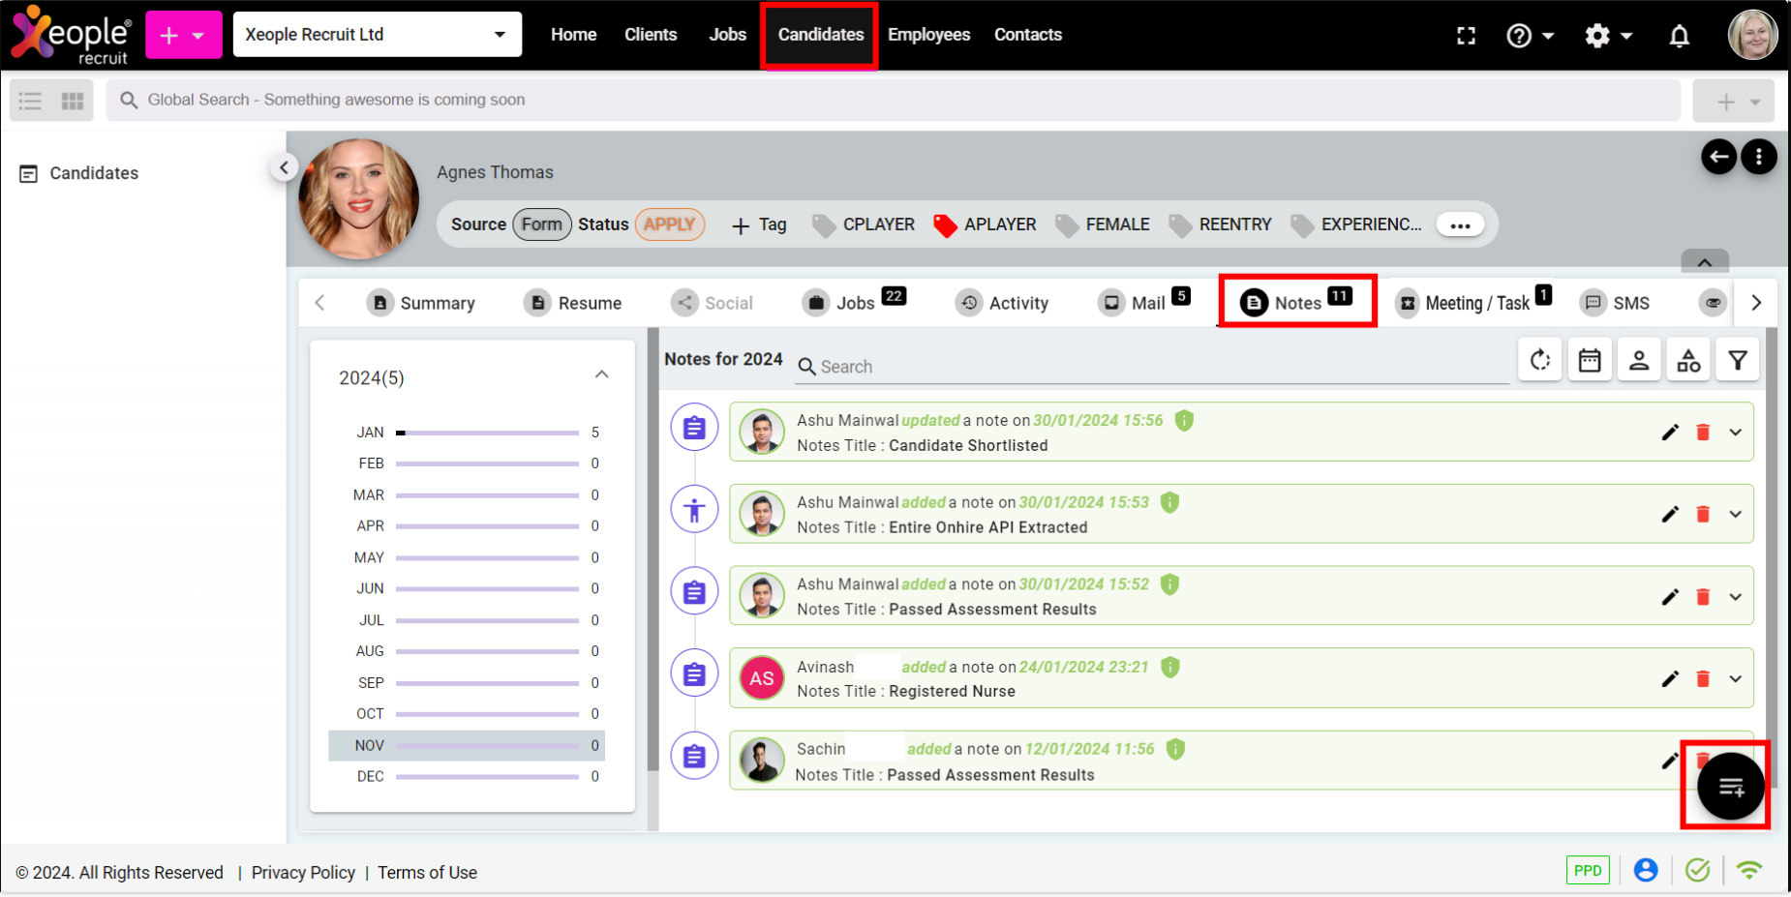Edit Sachin's Passed Assessment Results note
1791x897 pixels.
pyautogui.click(x=1670, y=761)
